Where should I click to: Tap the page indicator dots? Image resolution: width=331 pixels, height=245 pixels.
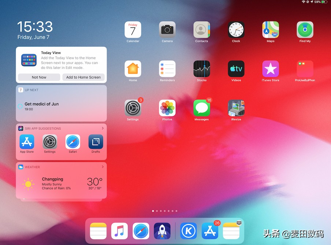pos(164,211)
